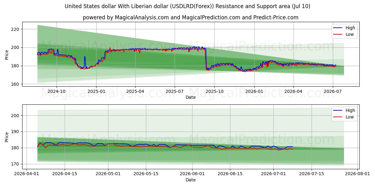Click the 2025-04 date tick label
This screenshot has width=375, height=187.
(x=135, y=91)
